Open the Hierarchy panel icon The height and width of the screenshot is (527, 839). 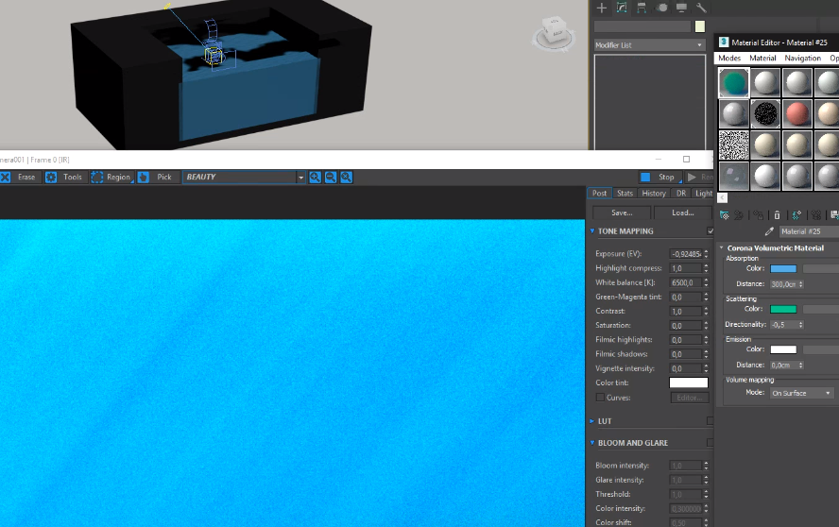[x=642, y=8]
